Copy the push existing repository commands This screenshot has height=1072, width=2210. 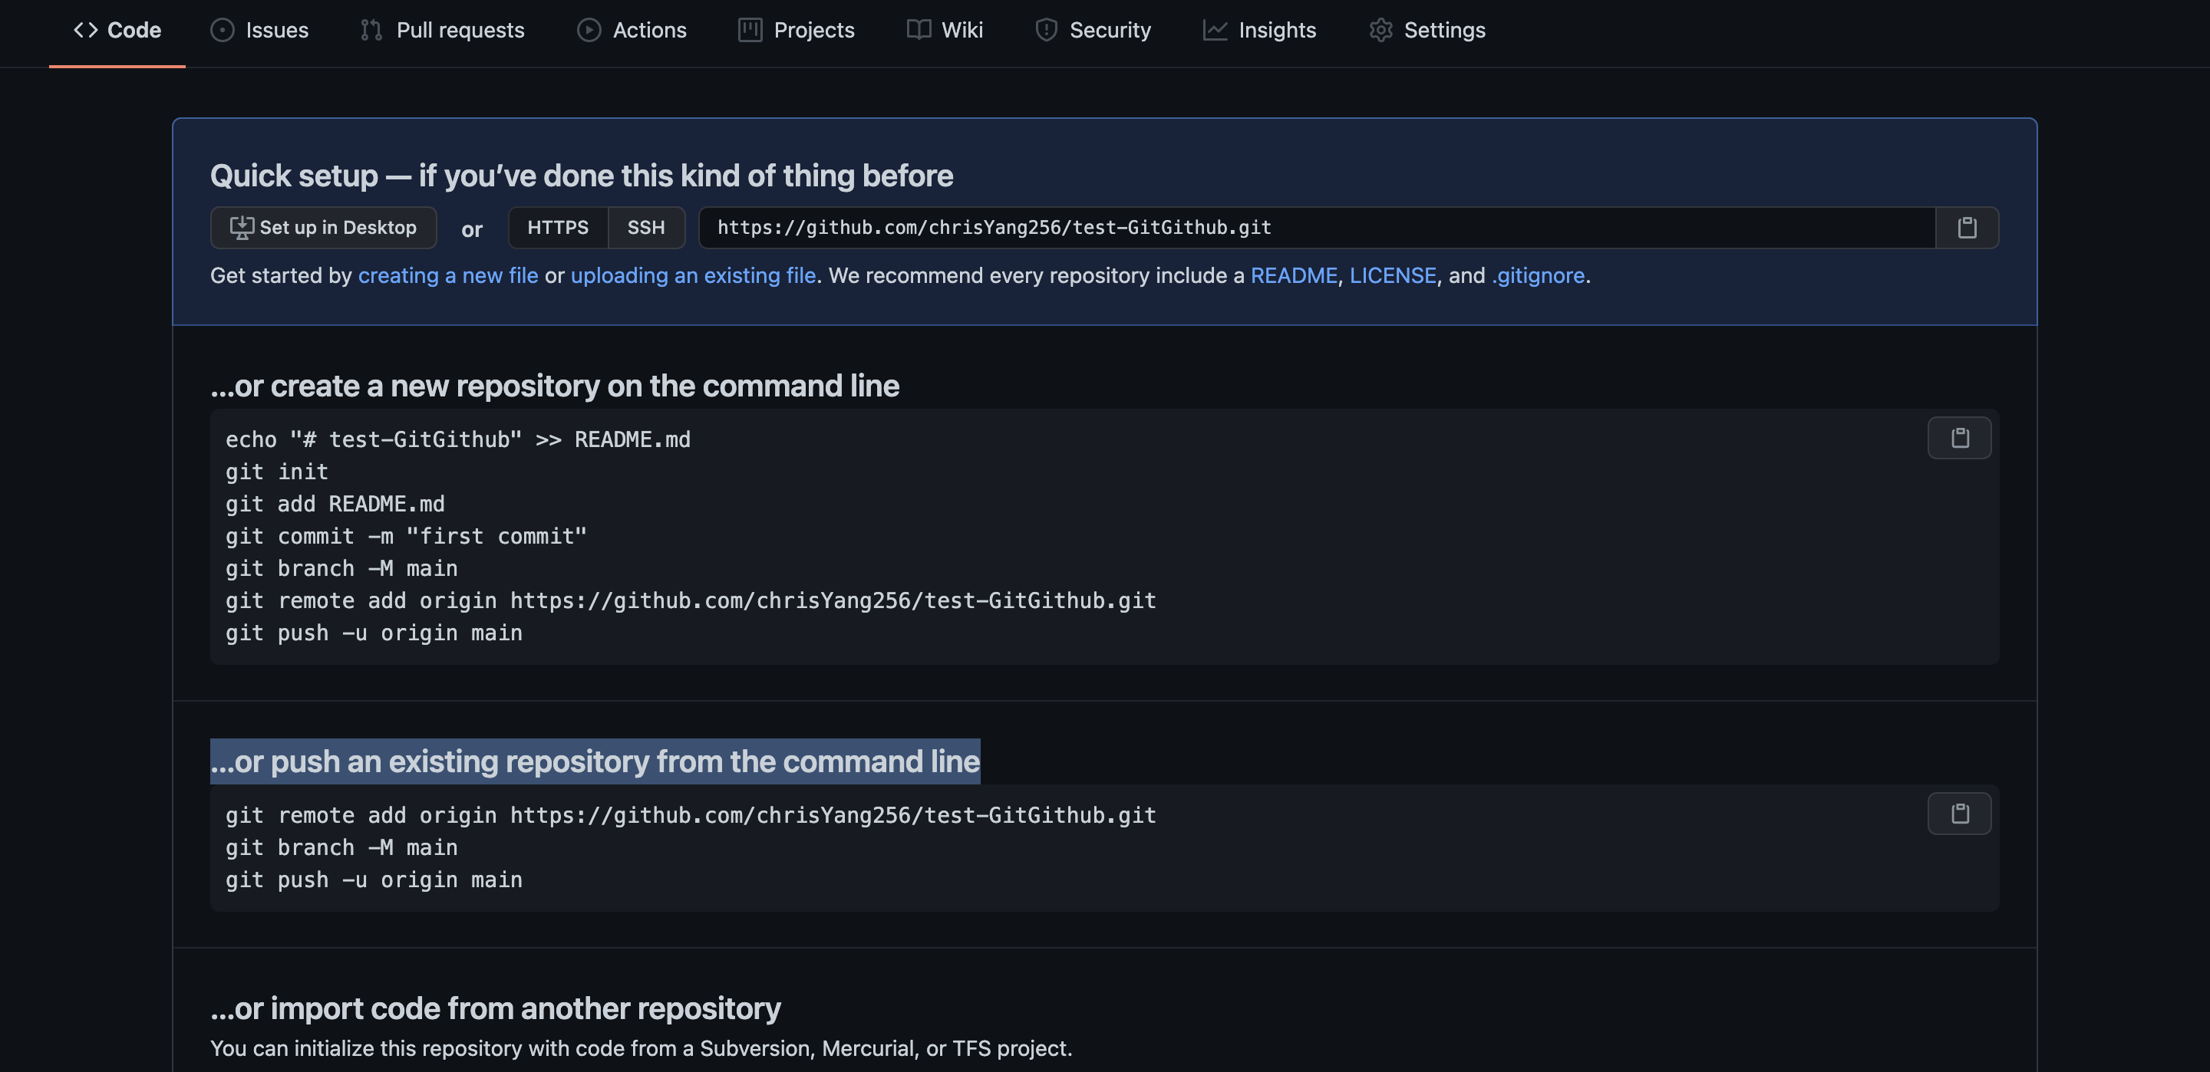tap(1958, 814)
